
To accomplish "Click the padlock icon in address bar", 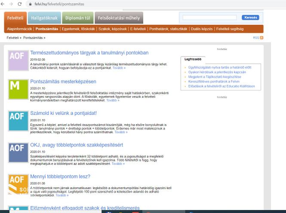I will coord(30,3).
